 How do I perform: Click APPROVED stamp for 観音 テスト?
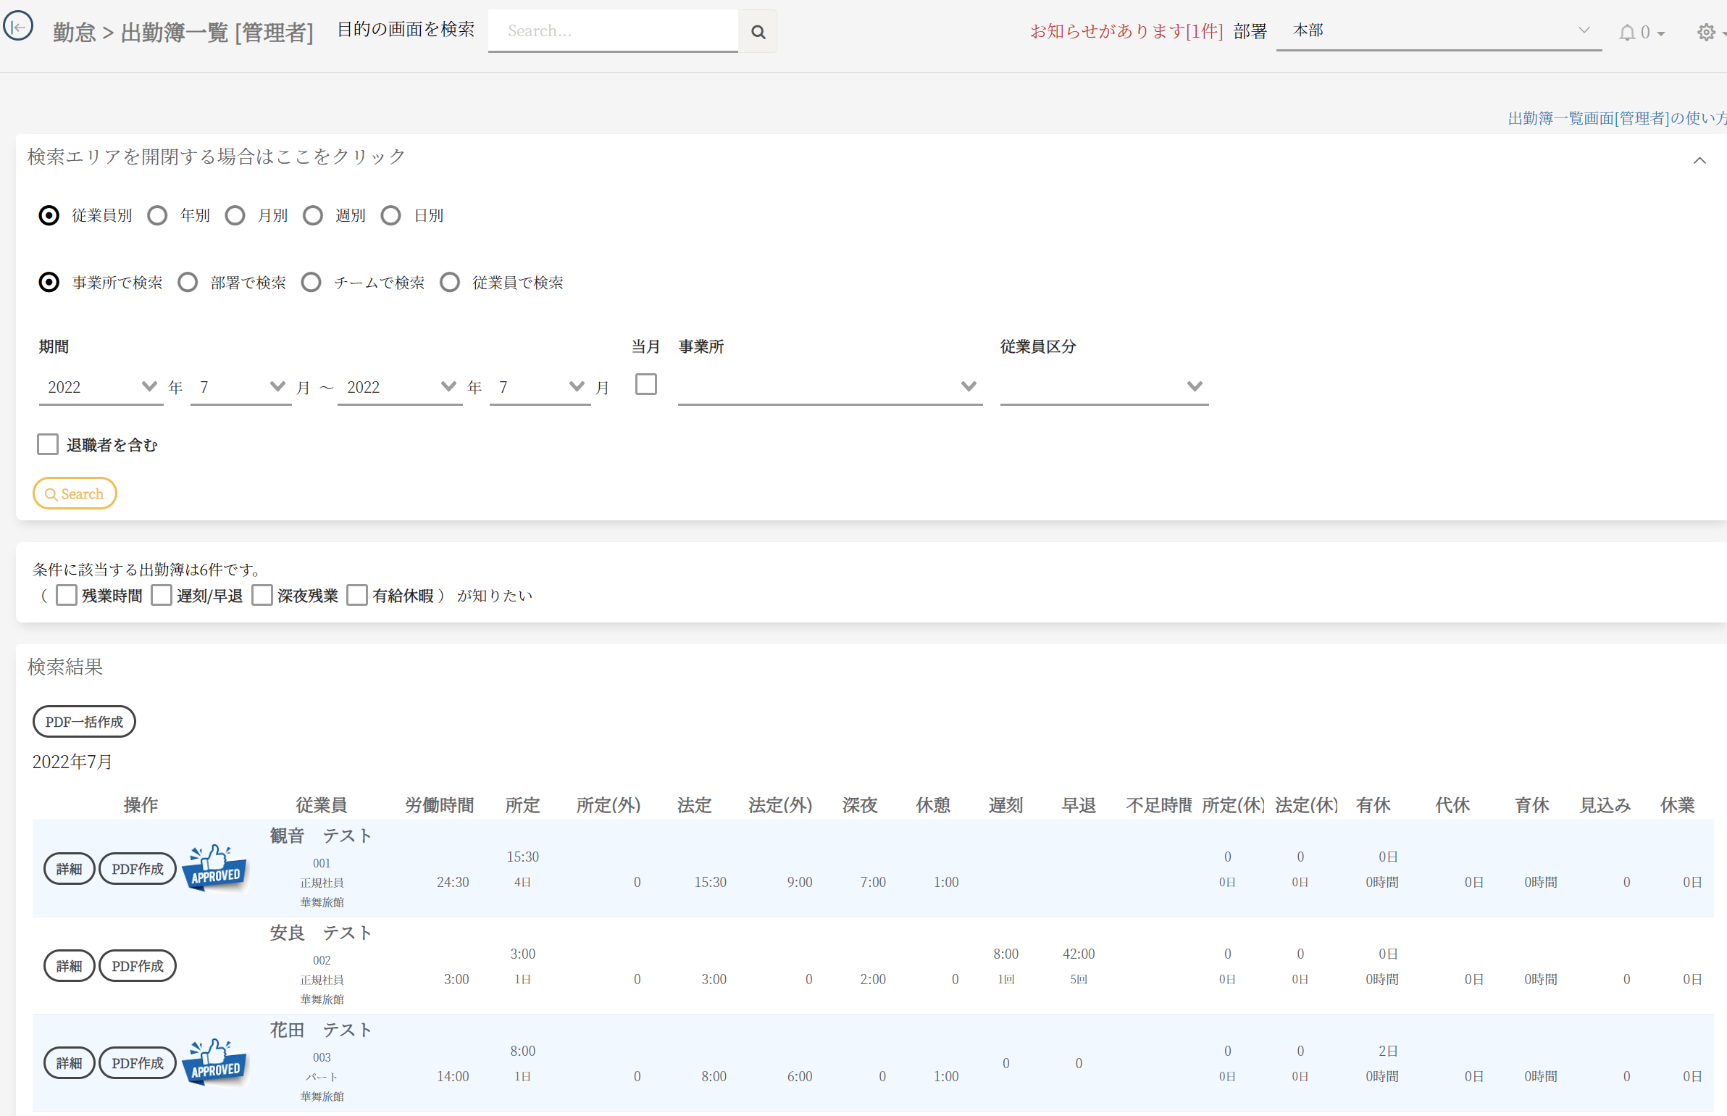coord(215,867)
